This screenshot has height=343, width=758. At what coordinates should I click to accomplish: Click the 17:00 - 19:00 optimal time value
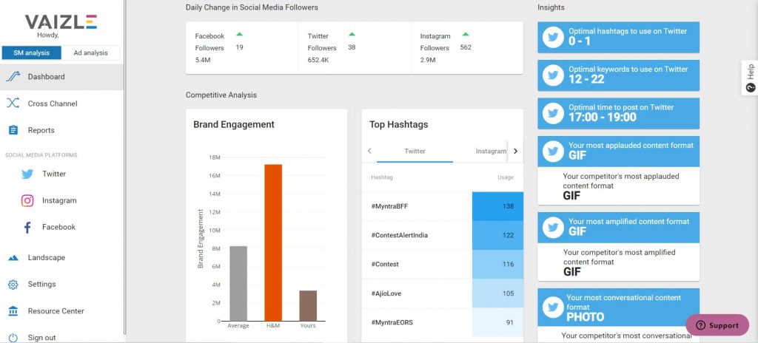coord(603,118)
